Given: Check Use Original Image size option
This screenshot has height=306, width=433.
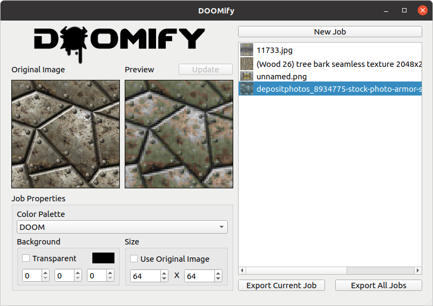Looking at the screenshot, I should point(134,259).
